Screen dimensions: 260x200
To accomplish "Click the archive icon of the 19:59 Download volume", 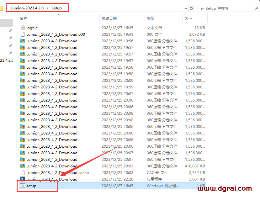I will [23, 87].
